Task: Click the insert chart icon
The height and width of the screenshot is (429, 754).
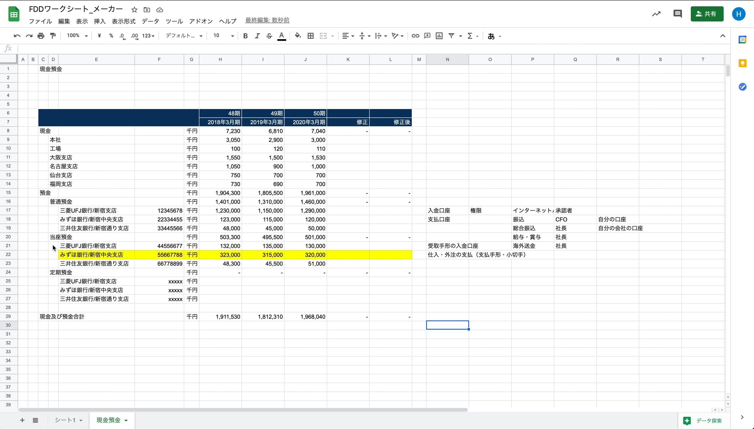Action: [x=439, y=36]
